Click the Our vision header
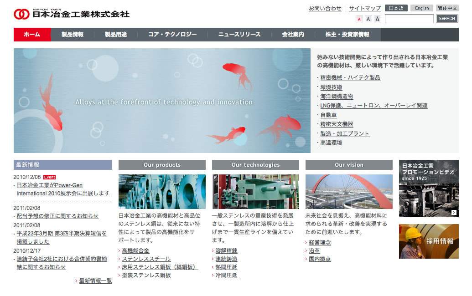Image resolution: width=472 pixels, height=296 pixels. click(349, 165)
